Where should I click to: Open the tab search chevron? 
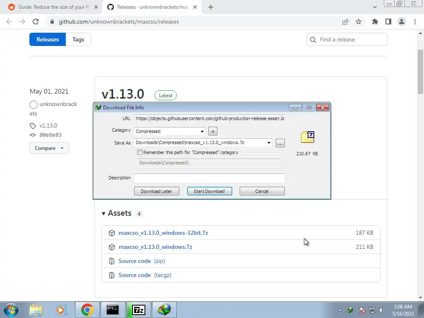coord(374,7)
